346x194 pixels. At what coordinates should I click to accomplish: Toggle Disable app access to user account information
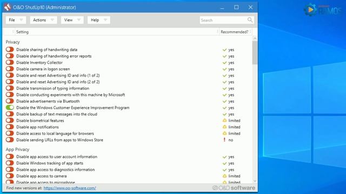point(10,157)
